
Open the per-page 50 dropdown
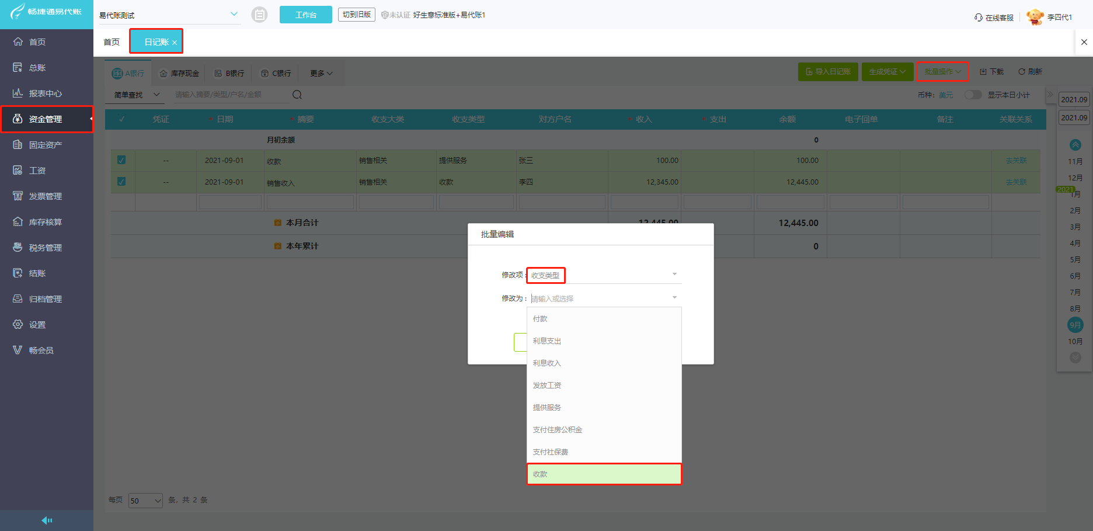click(145, 501)
